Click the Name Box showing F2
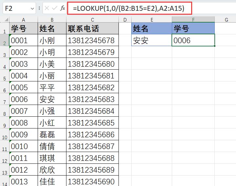Viewport: 236px width, 186px height. click(x=19, y=8)
